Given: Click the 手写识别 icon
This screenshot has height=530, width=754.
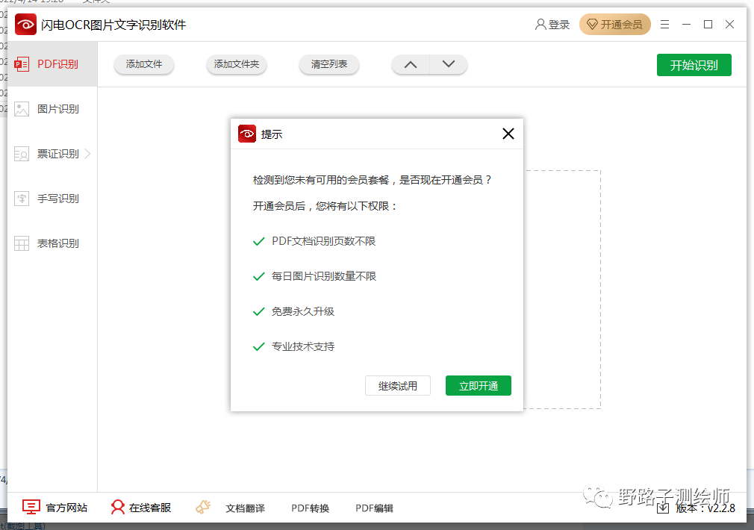Looking at the screenshot, I should tap(22, 199).
